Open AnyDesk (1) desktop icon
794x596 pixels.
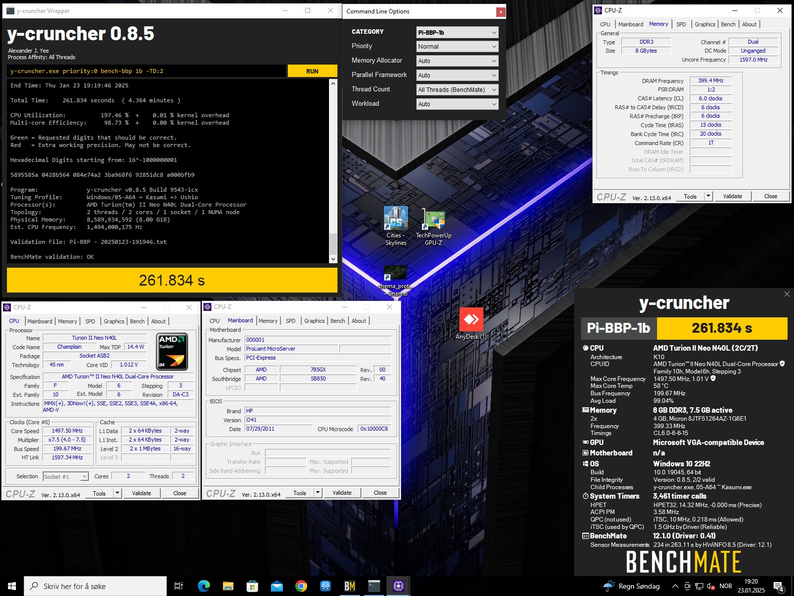point(471,324)
